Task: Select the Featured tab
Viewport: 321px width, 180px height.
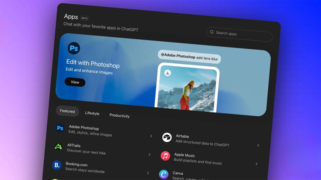Action: click(67, 111)
